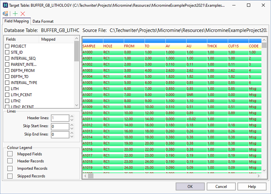Toggle the DEPTH_TO checkbox
Image resolution: width=271 pixels, height=194 pixels.
click(x=7, y=77)
